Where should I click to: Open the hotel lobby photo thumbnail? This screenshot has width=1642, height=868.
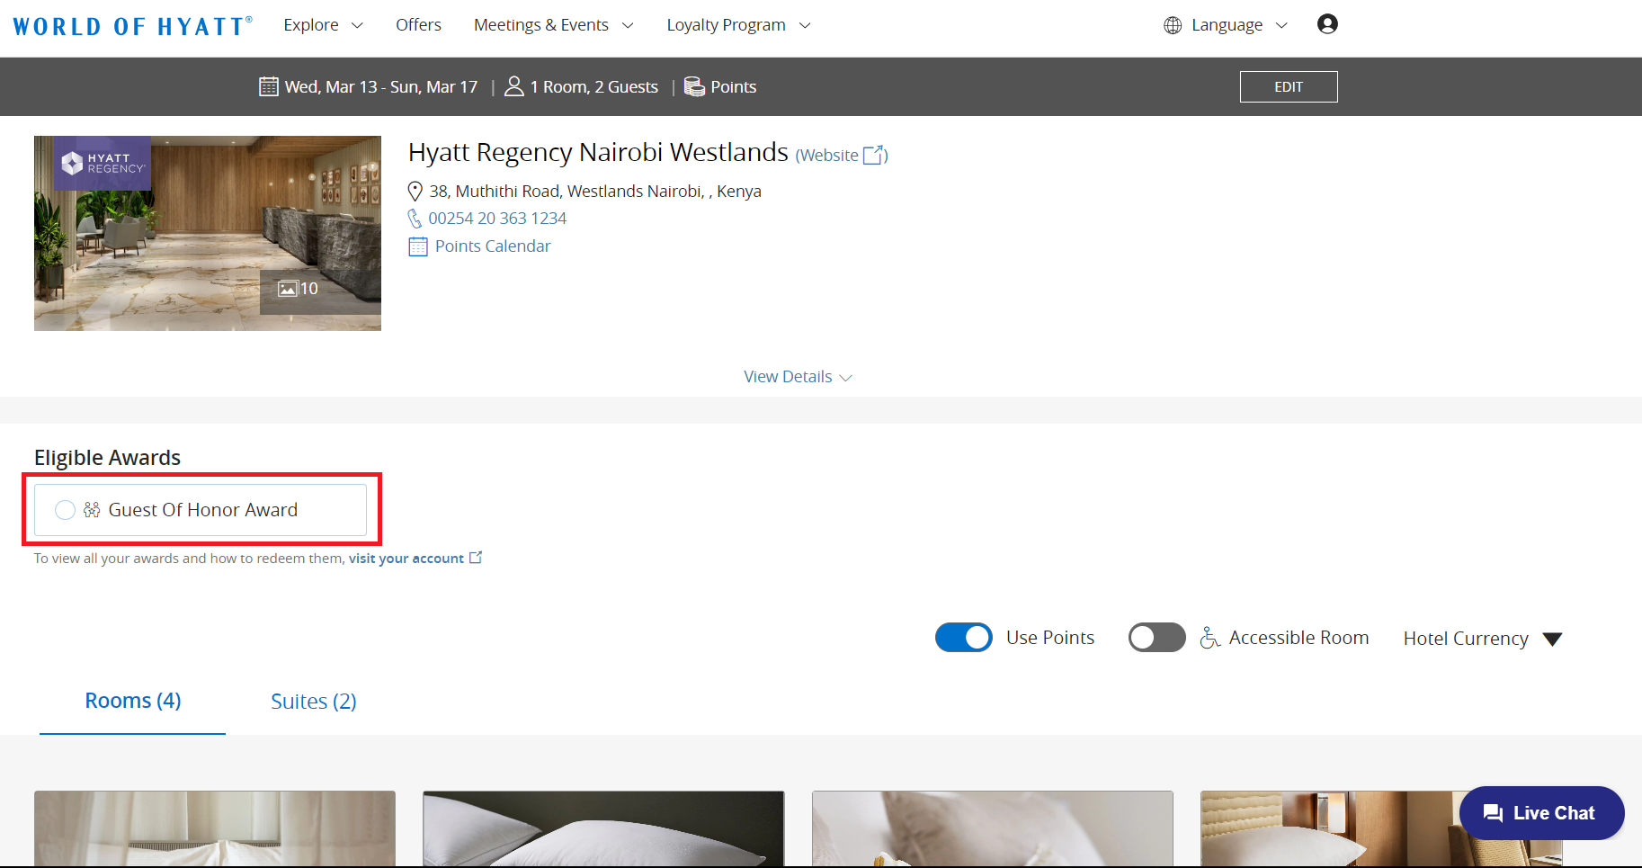click(208, 233)
